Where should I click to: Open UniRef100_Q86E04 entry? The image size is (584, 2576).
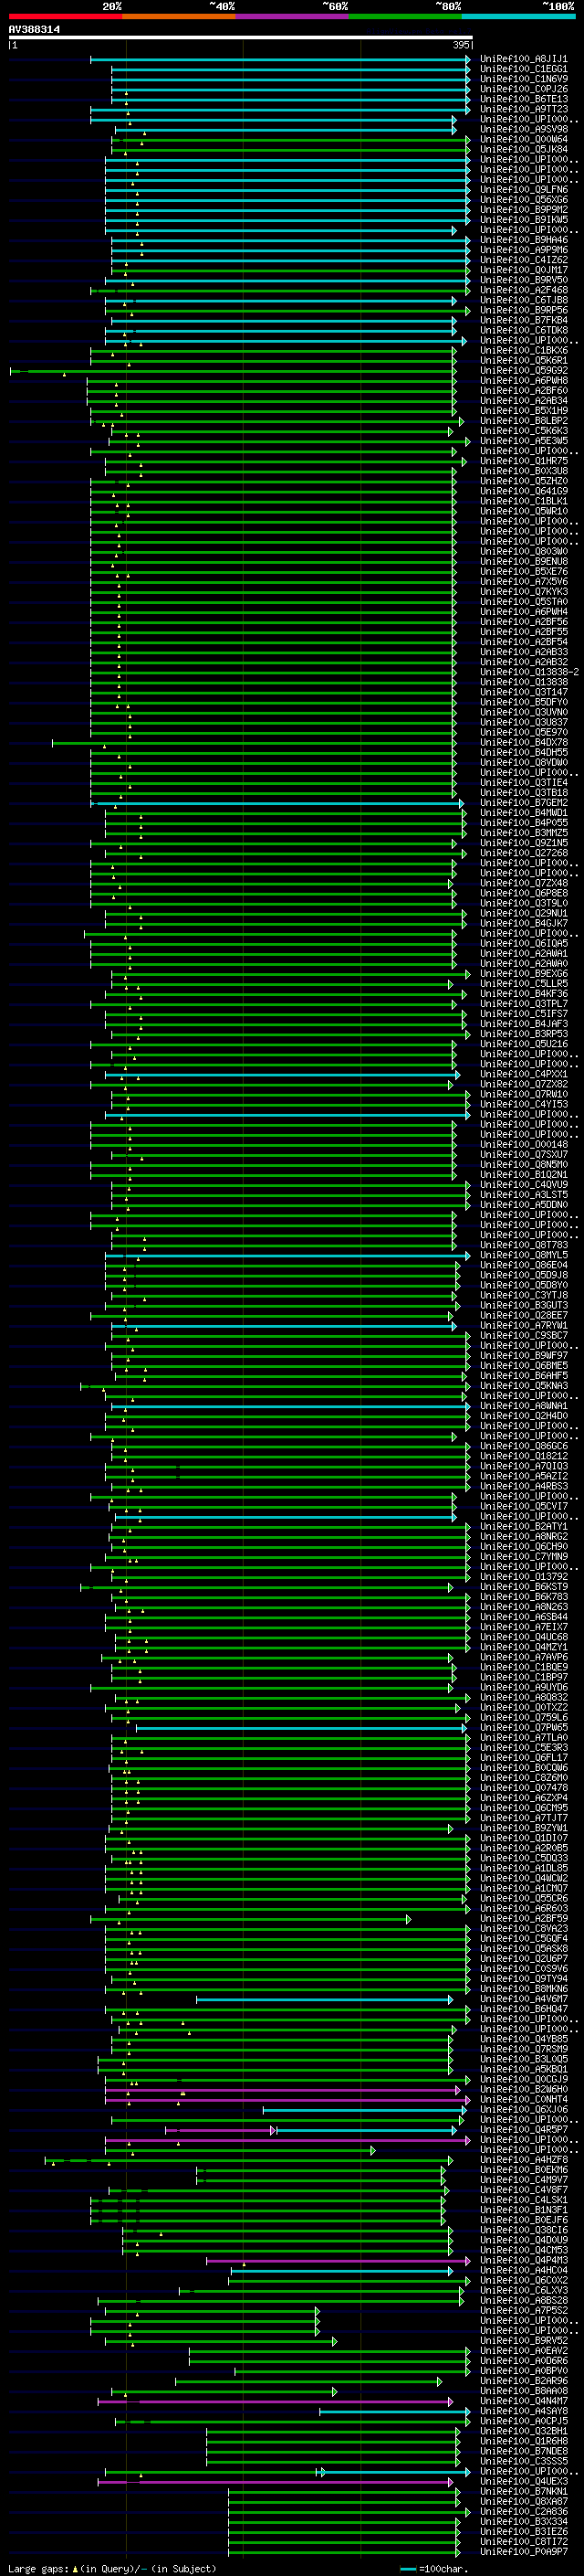523,1265
